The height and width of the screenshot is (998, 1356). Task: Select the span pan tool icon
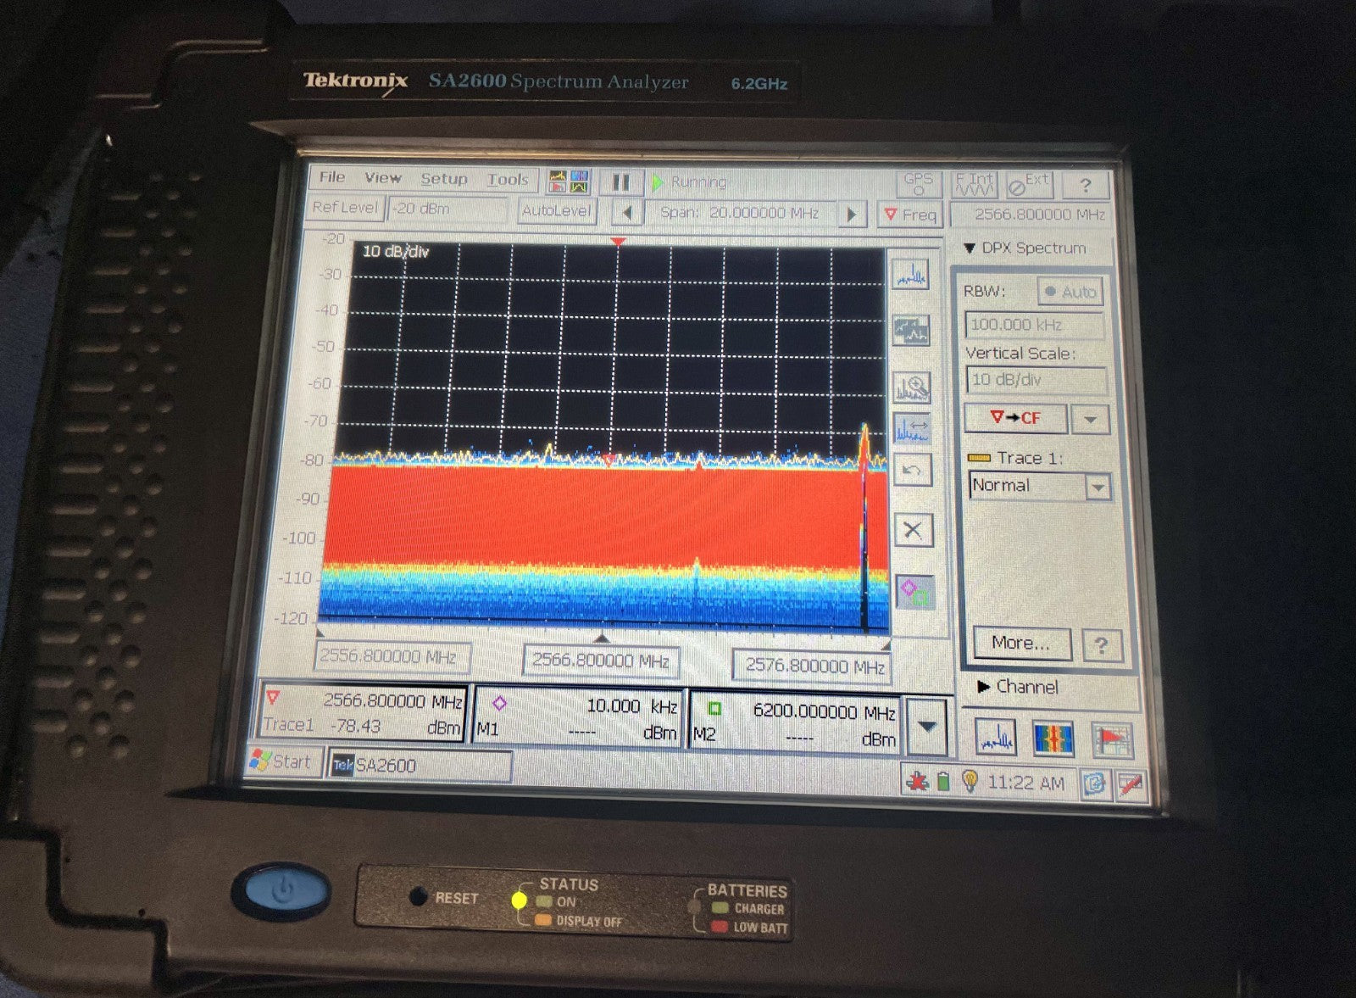tap(913, 428)
